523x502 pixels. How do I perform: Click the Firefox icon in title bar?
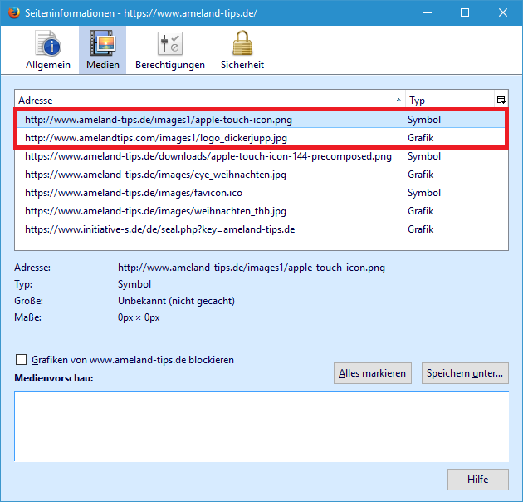click(12, 12)
